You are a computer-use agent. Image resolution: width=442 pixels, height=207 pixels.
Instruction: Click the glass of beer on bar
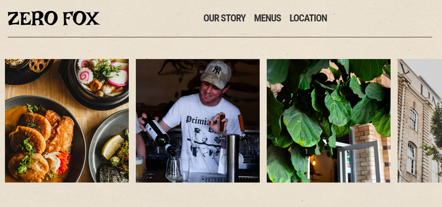(139, 167)
